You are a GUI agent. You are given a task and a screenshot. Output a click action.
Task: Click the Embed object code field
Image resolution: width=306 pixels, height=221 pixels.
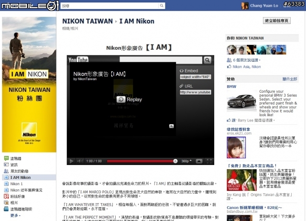pyautogui.click(x=196, y=77)
